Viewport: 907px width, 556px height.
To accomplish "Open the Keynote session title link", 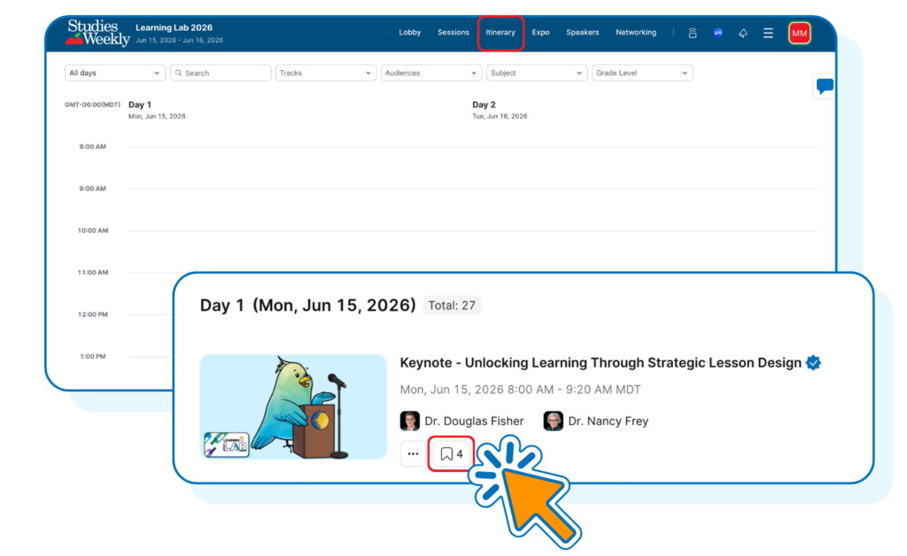I will coord(601,363).
